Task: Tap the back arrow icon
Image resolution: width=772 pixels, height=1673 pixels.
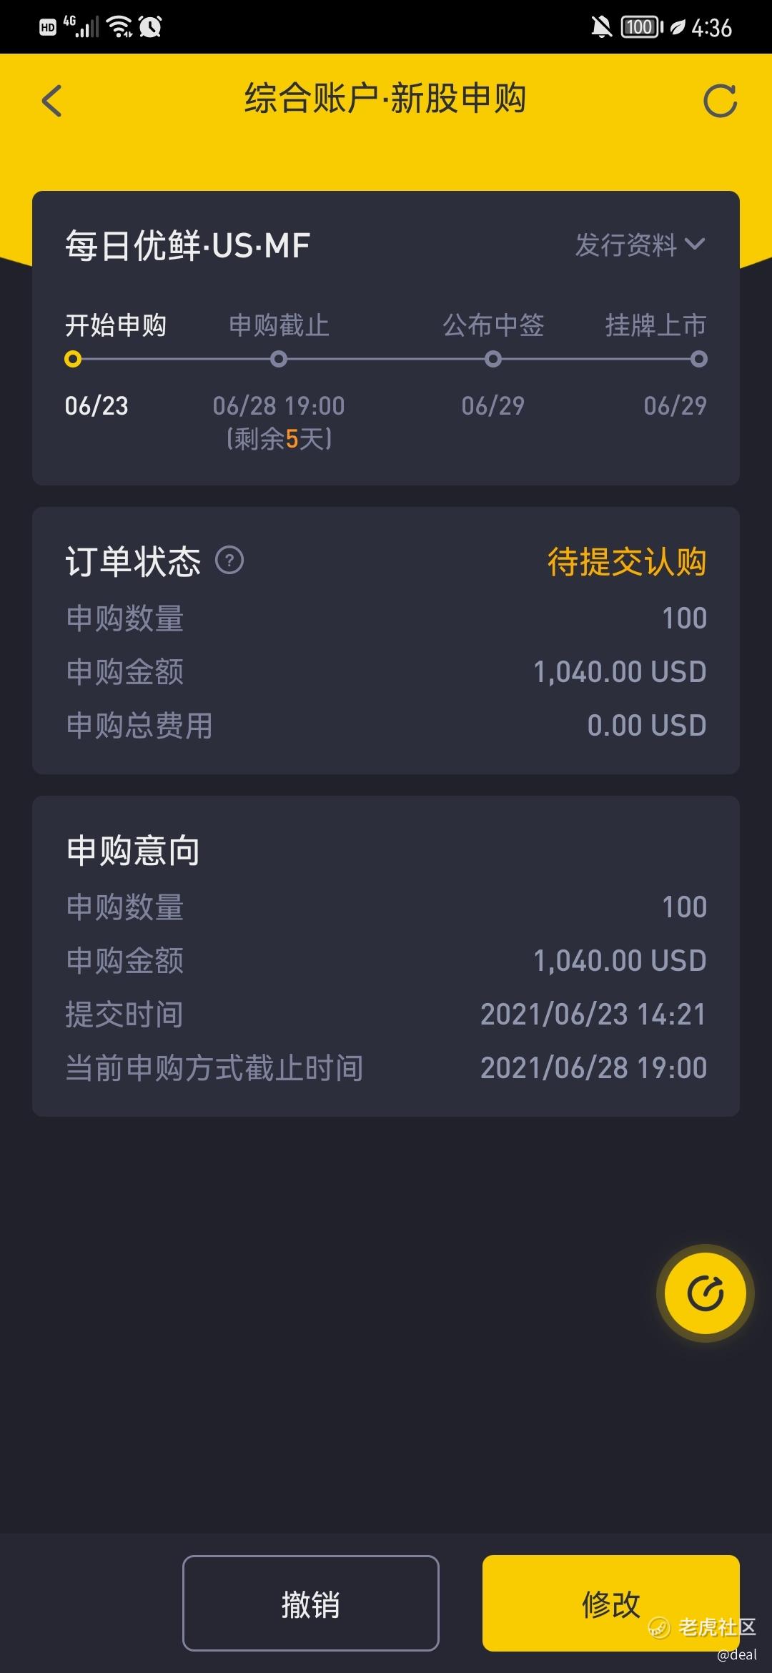Action: [51, 100]
